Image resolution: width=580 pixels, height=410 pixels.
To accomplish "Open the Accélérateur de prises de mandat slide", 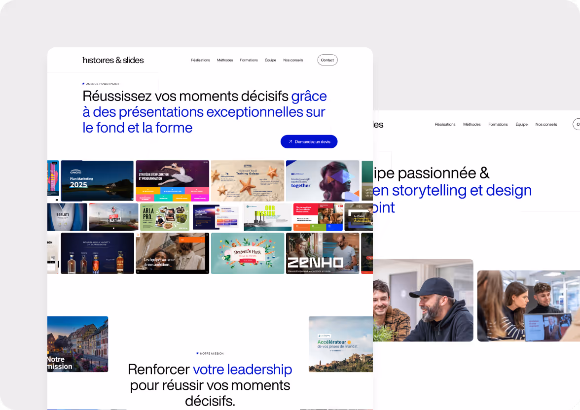I will click(340, 344).
